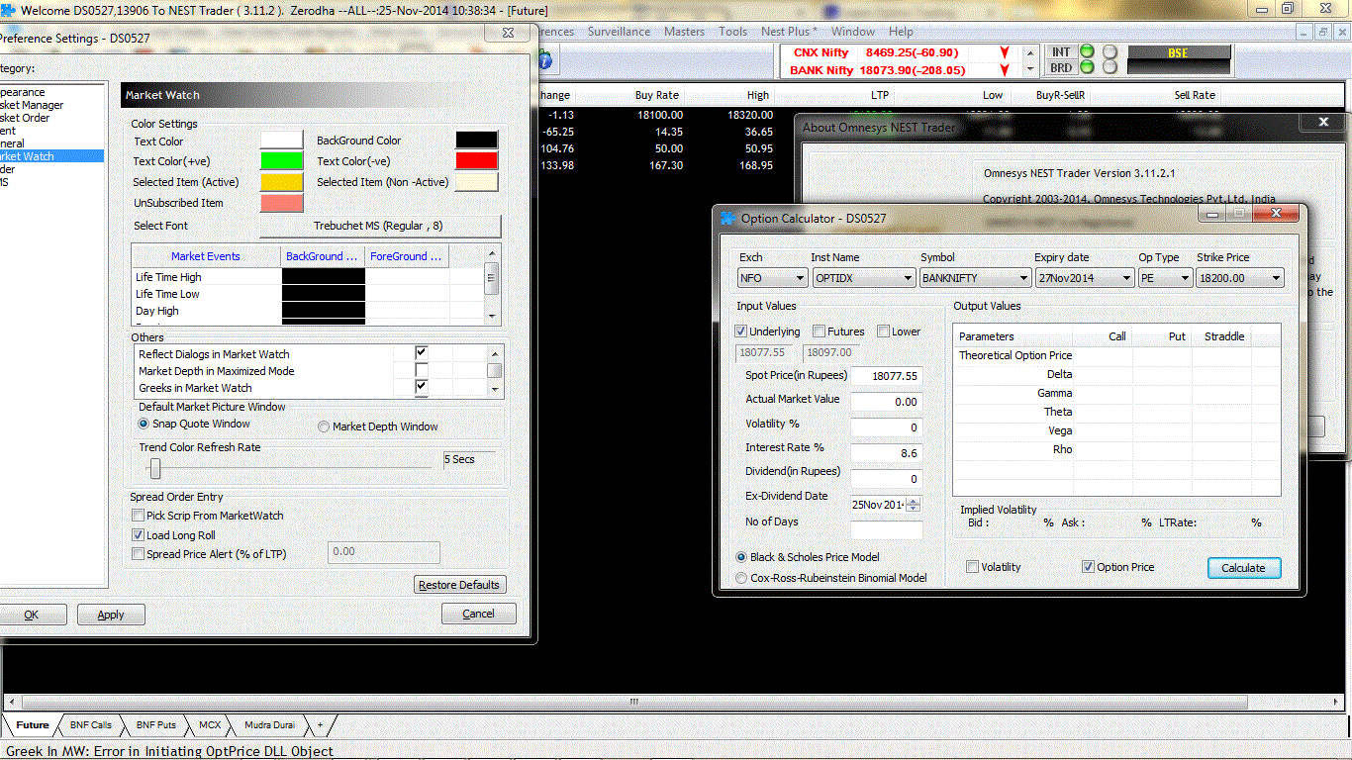
Task: Click the index ticker's up arrow
Action: tap(1030, 54)
